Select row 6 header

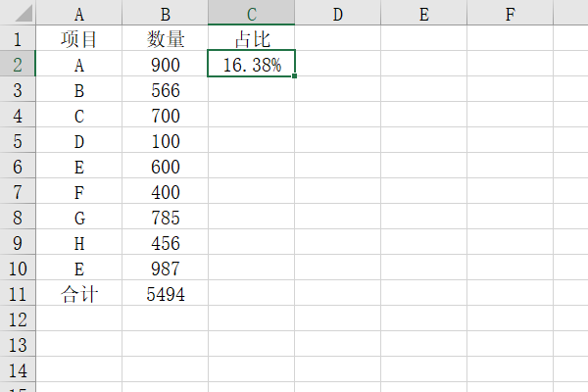coord(18,166)
